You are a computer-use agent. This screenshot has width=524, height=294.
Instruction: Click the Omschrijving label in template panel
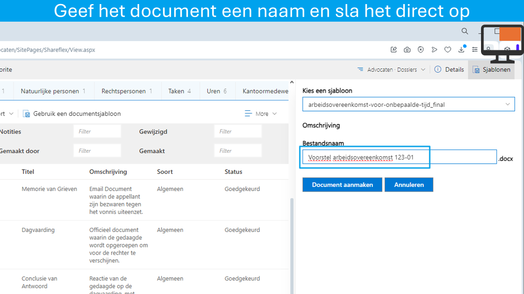click(321, 125)
